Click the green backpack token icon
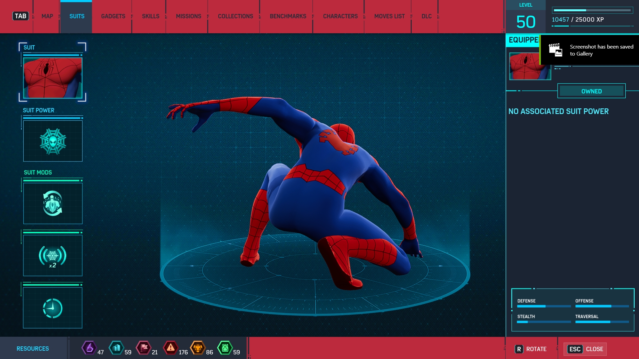639x359 pixels. (225, 348)
